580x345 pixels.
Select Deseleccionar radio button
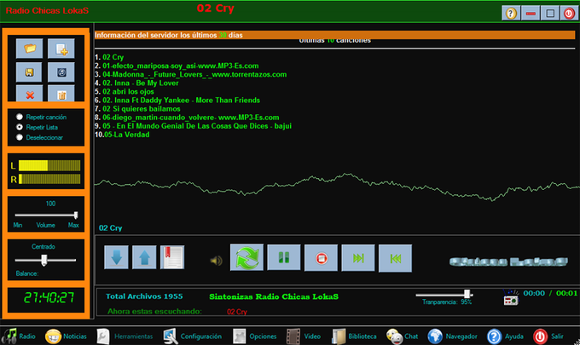click(20, 137)
